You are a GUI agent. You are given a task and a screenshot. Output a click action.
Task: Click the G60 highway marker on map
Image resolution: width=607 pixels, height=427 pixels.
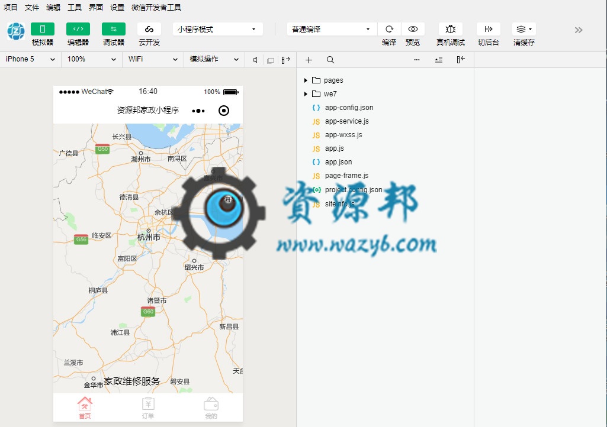[x=148, y=311]
